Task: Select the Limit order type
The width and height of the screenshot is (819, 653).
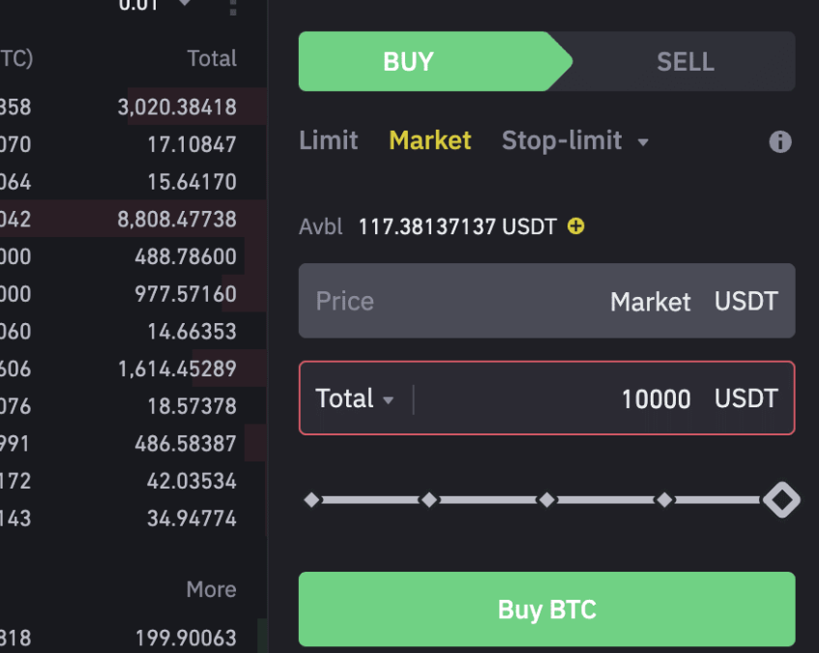Action: tap(329, 140)
